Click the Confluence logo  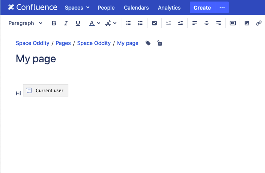tap(33, 7)
